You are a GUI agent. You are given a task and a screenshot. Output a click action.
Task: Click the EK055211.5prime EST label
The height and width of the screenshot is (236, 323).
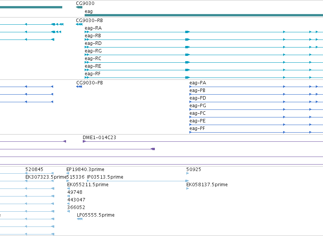(x=88, y=185)
